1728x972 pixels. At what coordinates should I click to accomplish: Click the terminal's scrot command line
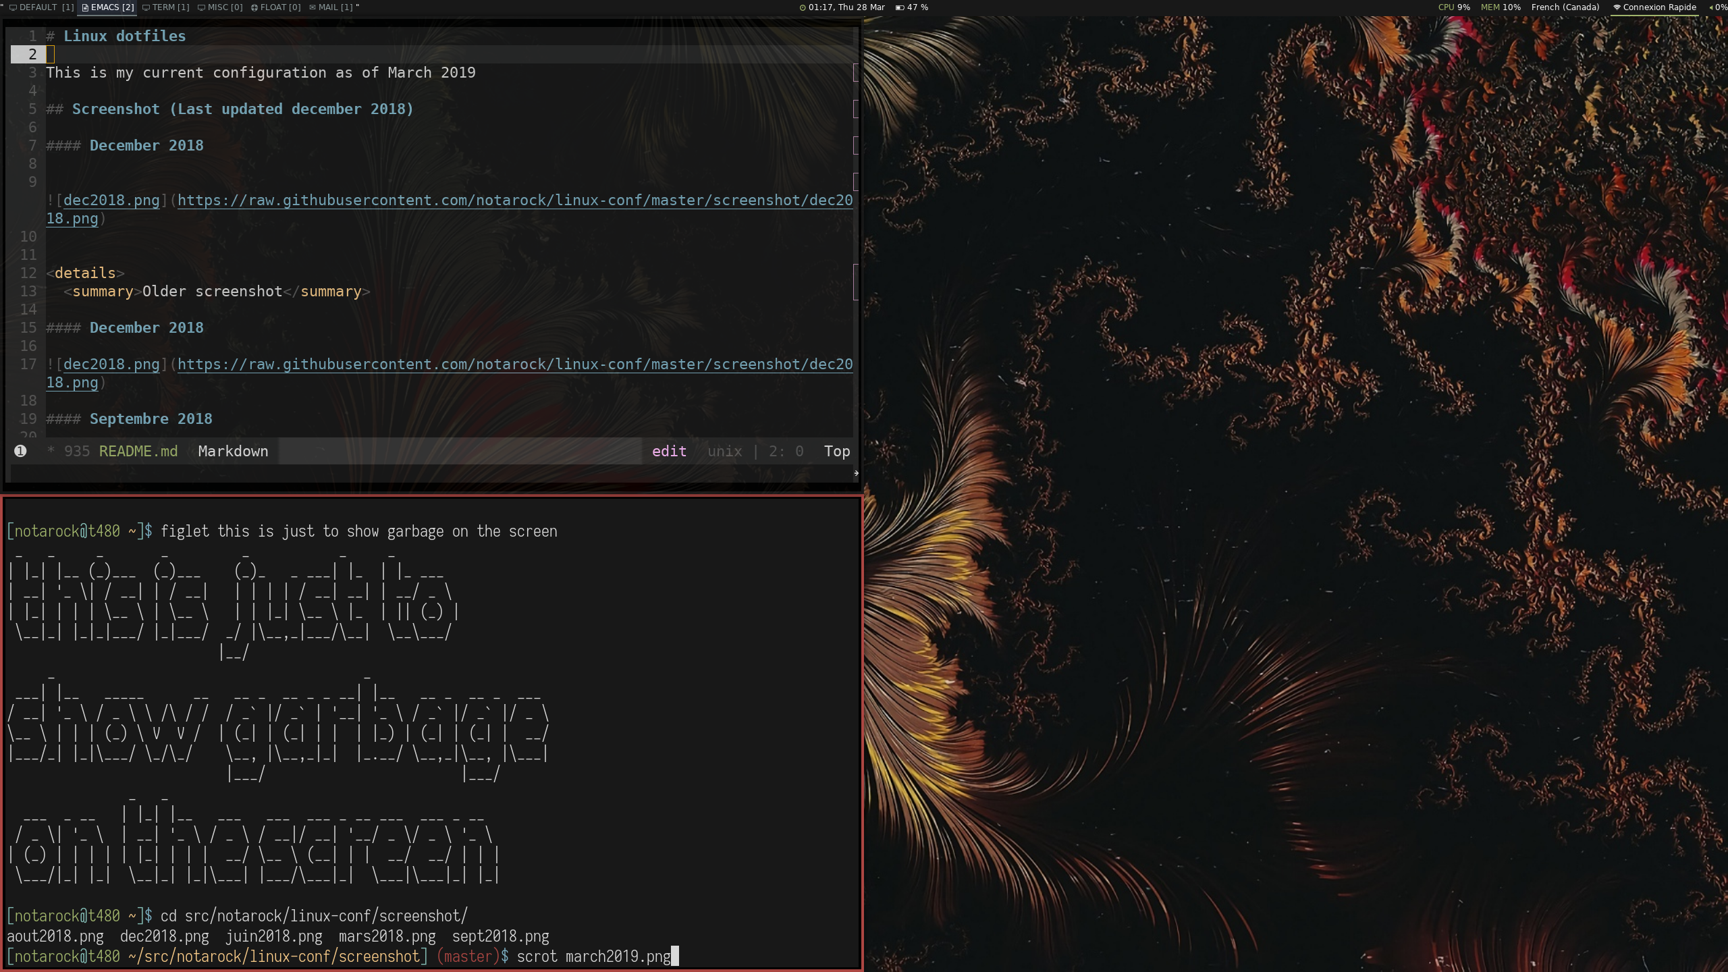(594, 956)
